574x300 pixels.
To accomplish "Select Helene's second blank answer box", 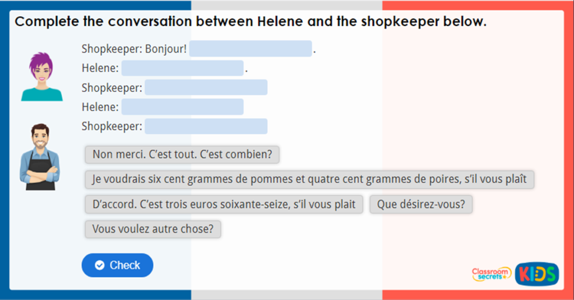I will pyautogui.click(x=183, y=107).
